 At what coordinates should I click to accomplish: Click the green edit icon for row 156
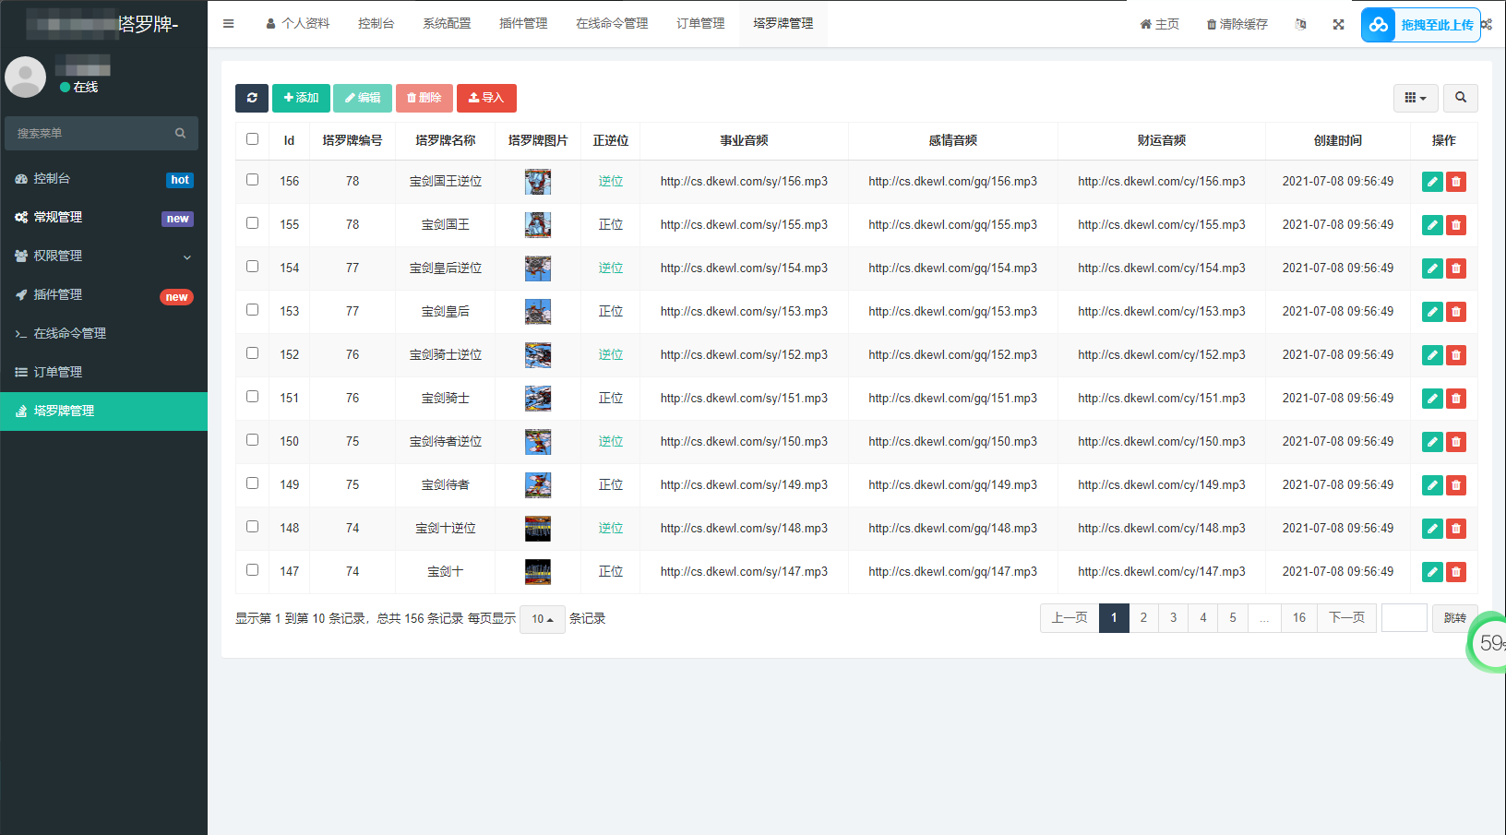pos(1432,182)
